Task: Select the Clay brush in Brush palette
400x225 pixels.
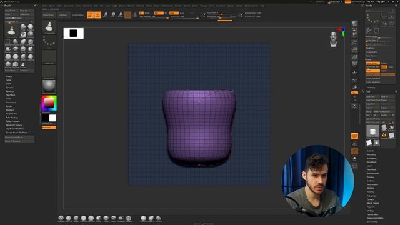Action: click(x=23, y=27)
